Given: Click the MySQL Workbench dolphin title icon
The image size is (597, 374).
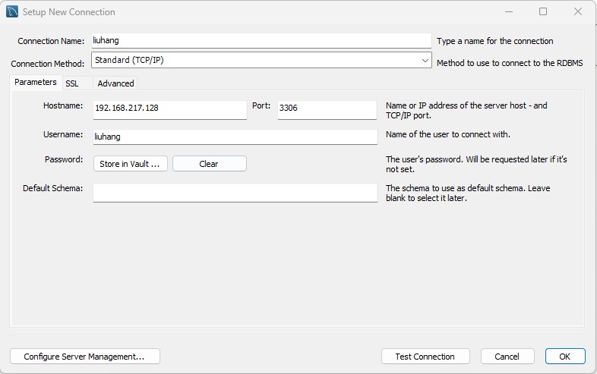Looking at the screenshot, I should click(x=12, y=12).
